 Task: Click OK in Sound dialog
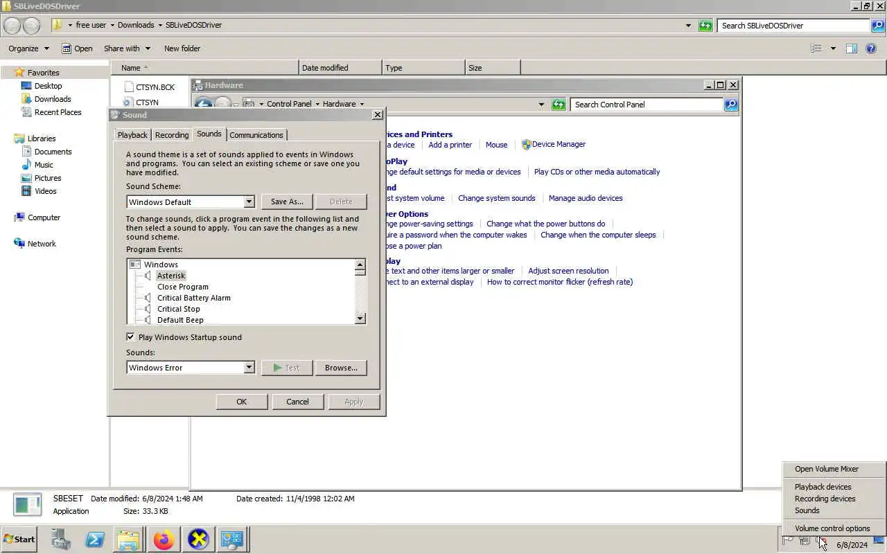click(x=241, y=402)
